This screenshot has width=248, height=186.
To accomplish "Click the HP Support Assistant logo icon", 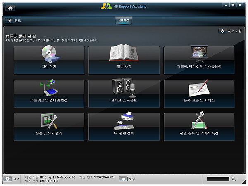I will pyautogui.click(x=107, y=7).
